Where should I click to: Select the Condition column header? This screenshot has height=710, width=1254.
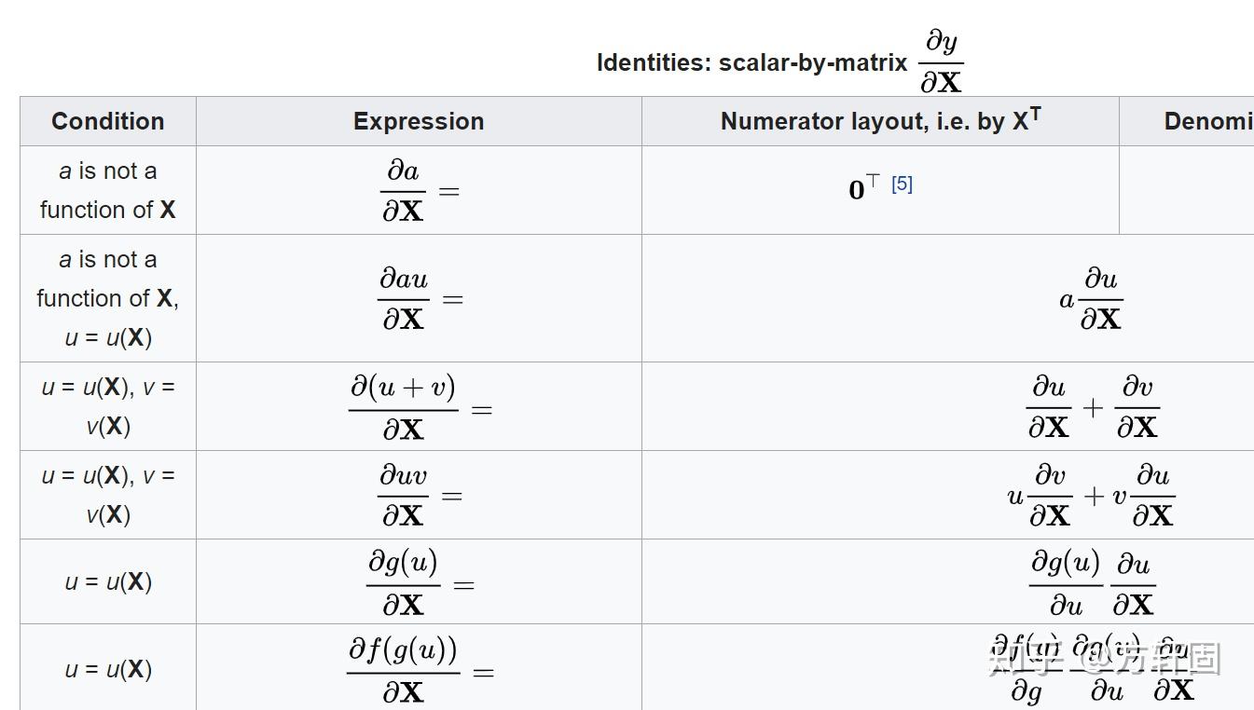coord(108,121)
